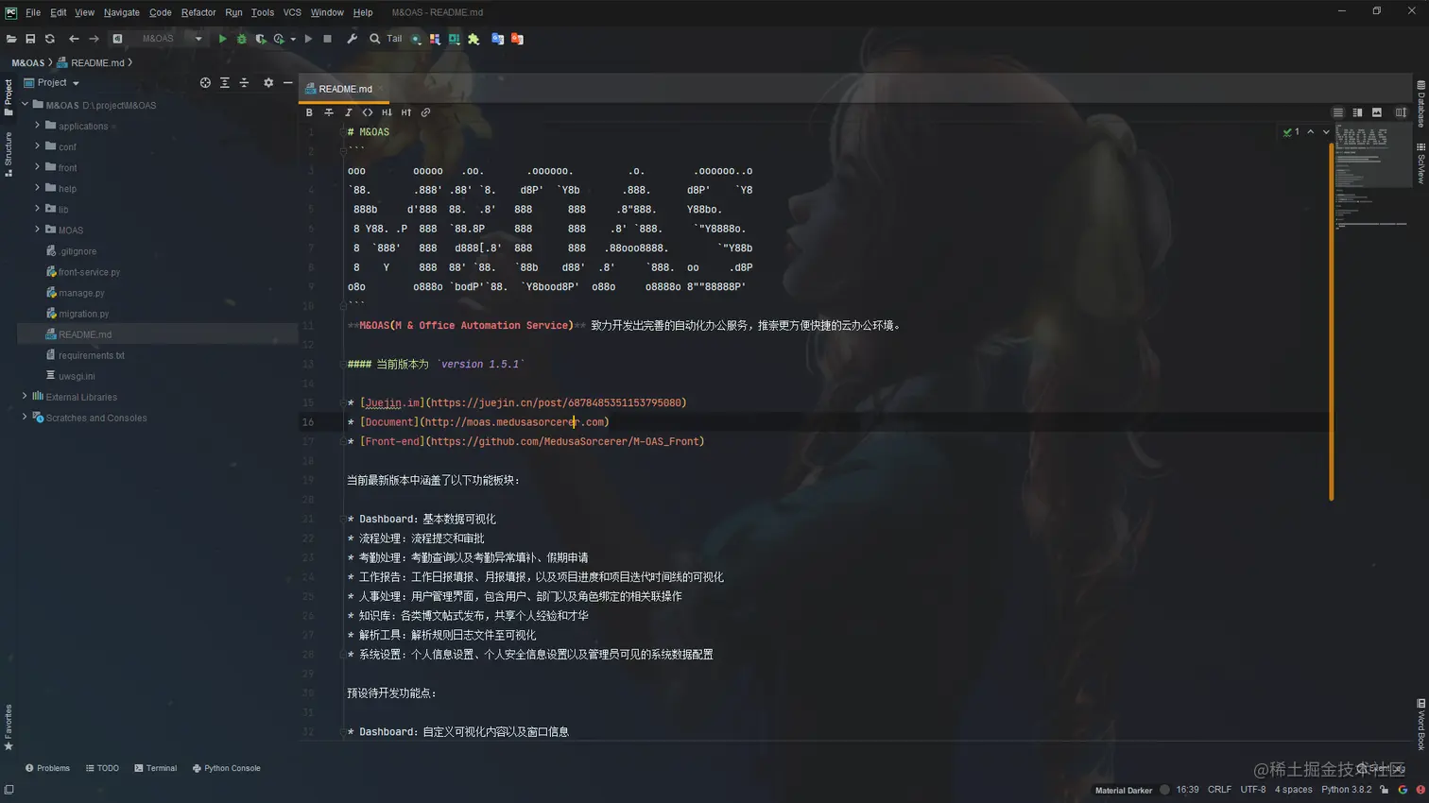Click the Search Everywhere magnifier icon
Image resolution: width=1429 pixels, height=803 pixels.
[x=374, y=39]
